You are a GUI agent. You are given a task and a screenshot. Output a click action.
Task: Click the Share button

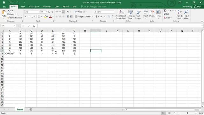point(198,7)
